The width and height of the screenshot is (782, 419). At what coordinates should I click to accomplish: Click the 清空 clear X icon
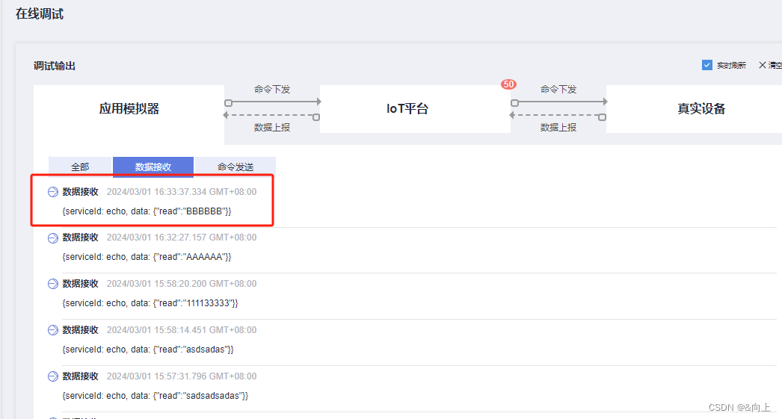[762, 65]
